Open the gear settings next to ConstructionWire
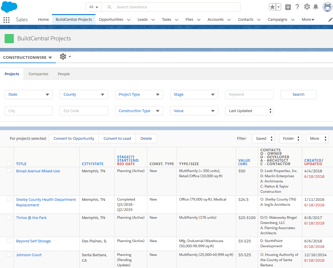The width and height of the screenshot is (333, 268). [x=63, y=57]
